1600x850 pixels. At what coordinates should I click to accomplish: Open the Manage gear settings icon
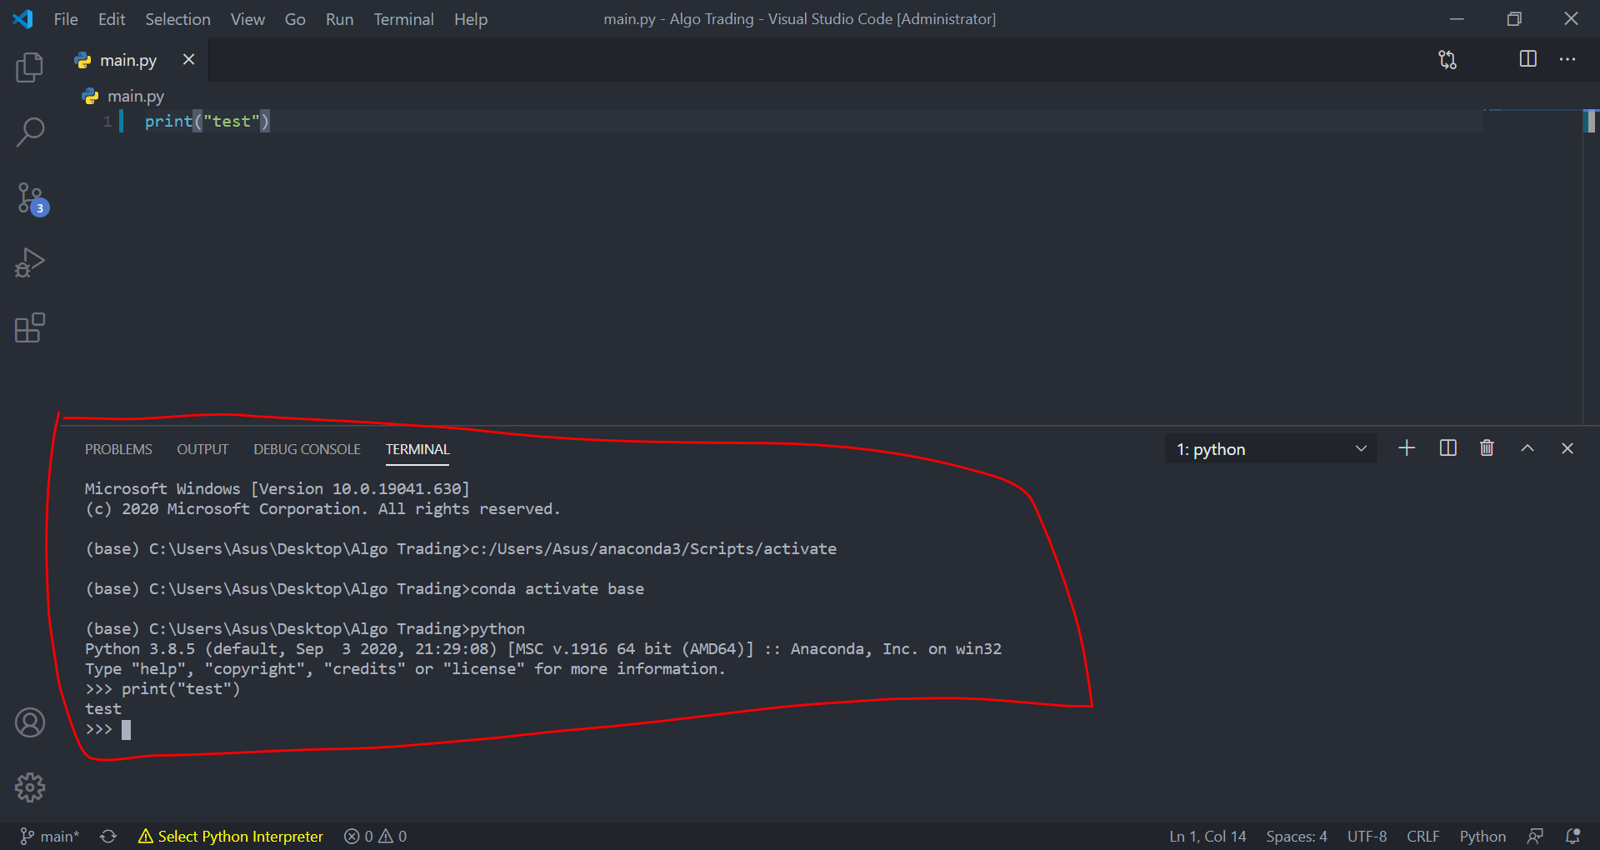(x=30, y=787)
